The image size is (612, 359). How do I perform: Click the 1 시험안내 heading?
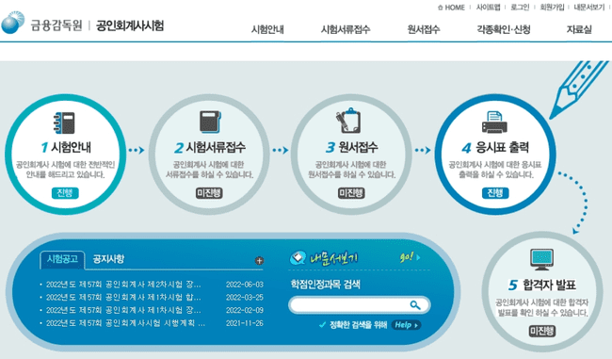[66, 147]
